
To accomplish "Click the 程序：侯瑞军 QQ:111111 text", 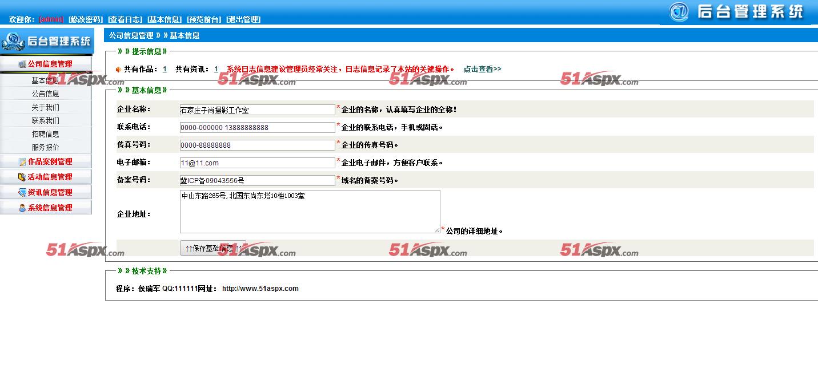I will (x=157, y=289).
